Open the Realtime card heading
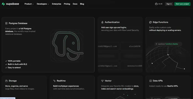The width and height of the screenshot is (193, 99). click(x=61, y=81)
